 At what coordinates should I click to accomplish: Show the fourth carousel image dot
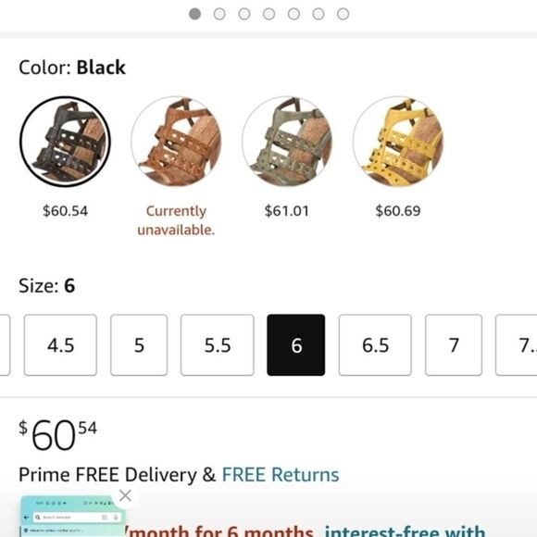click(268, 14)
